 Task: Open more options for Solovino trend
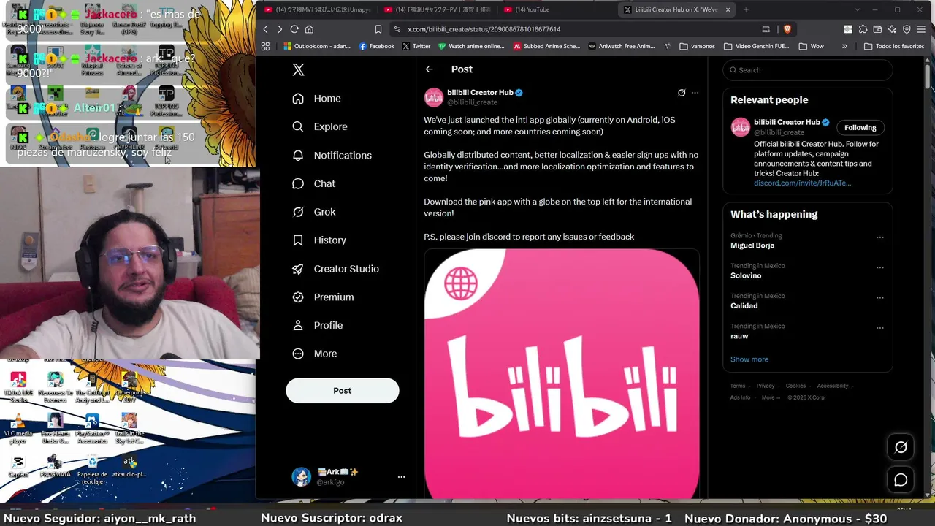click(x=880, y=267)
